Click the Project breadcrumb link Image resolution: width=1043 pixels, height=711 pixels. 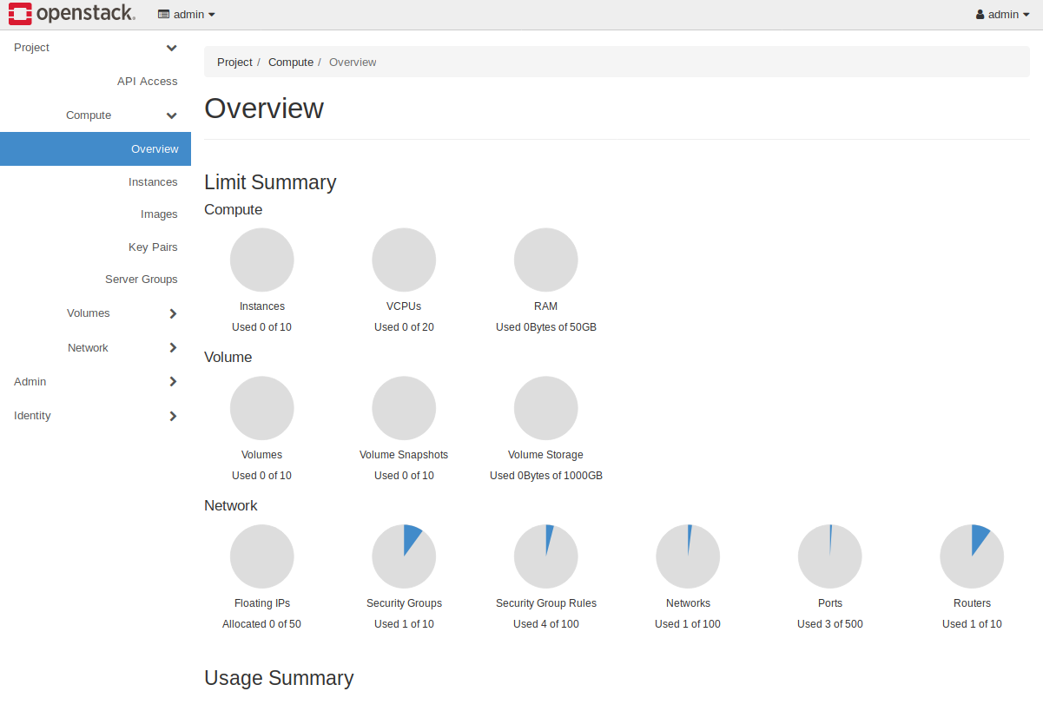point(234,62)
